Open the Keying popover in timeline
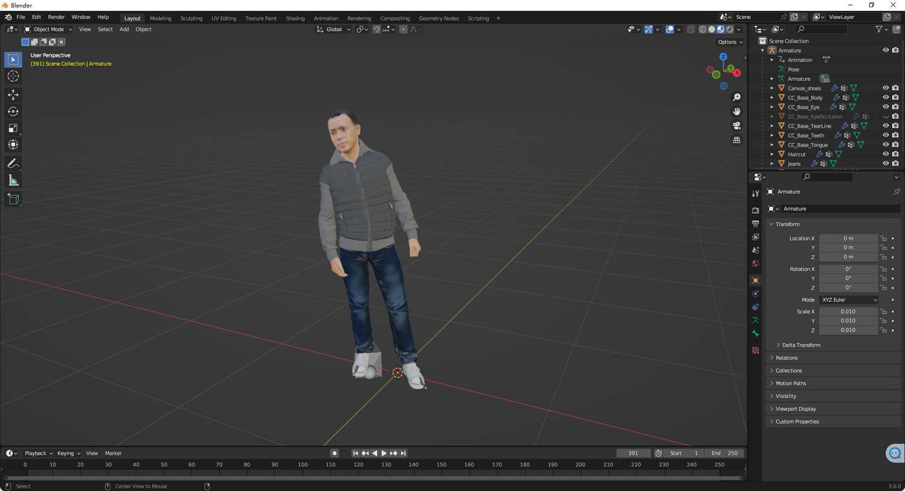The width and height of the screenshot is (905, 491). (69, 453)
